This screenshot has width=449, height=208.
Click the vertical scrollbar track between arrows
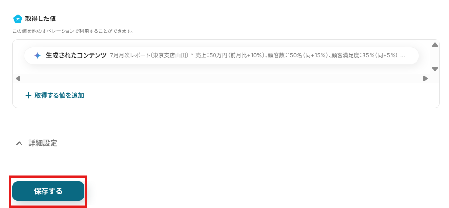(x=435, y=57)
